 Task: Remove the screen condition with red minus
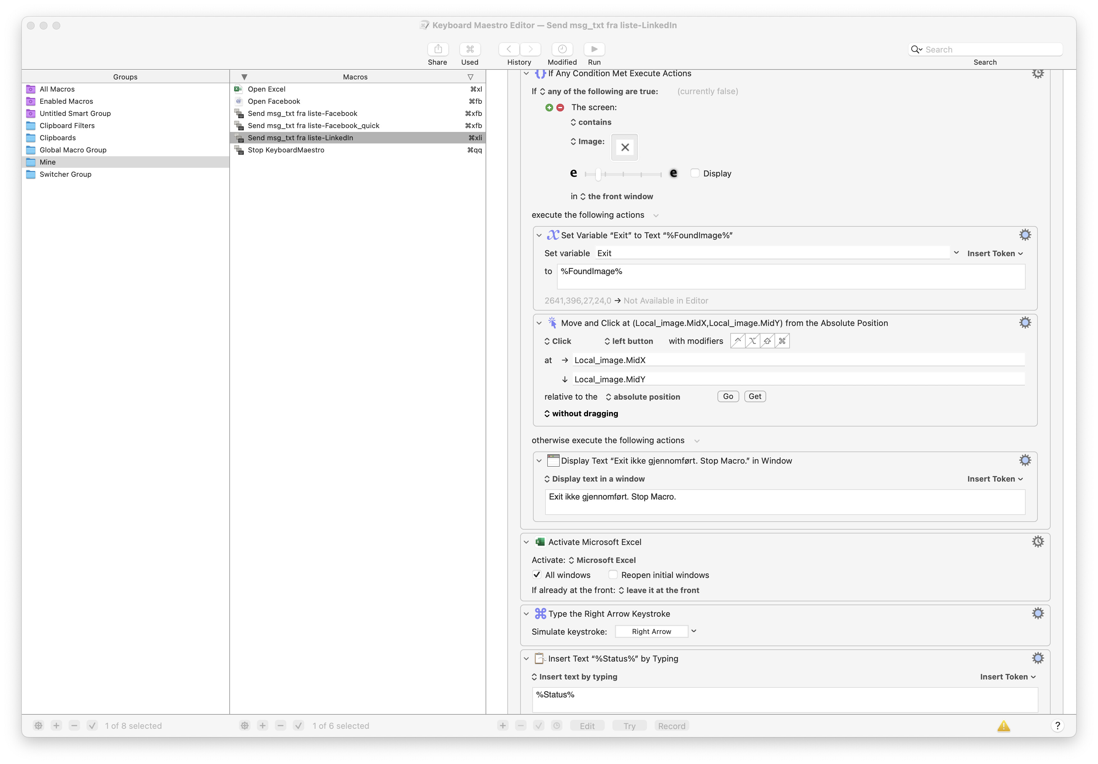[x=560, y=108]
